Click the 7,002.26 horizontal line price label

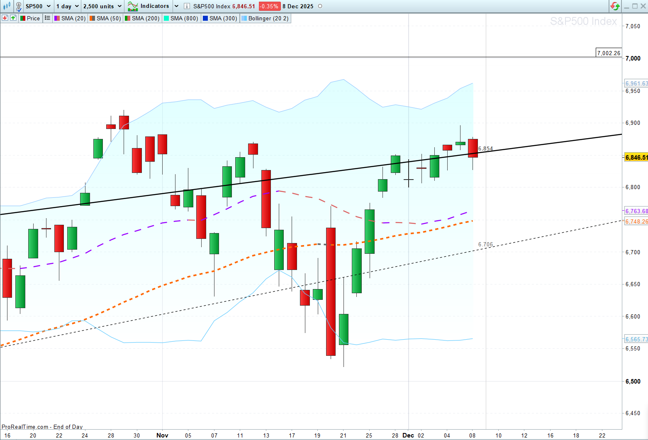[609, 53]
